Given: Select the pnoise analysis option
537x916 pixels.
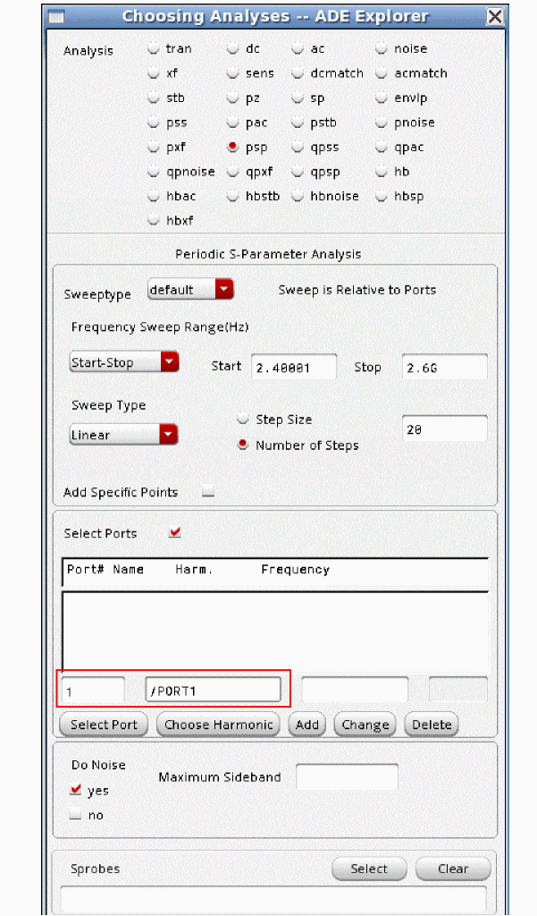Looking at the screenshot, I should tap(382, 123).
